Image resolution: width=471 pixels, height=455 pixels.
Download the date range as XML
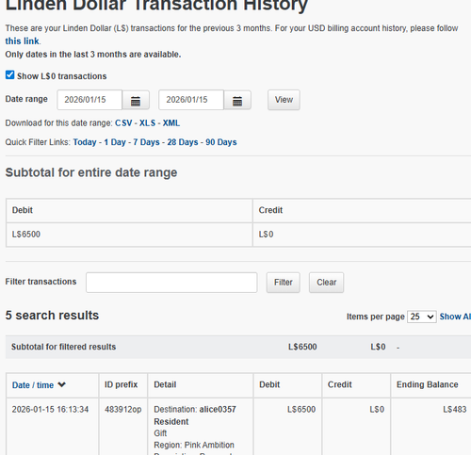[x=171, y=123]
